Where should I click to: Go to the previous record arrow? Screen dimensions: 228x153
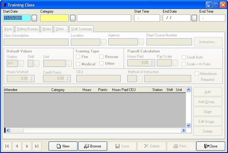[17, 146]
